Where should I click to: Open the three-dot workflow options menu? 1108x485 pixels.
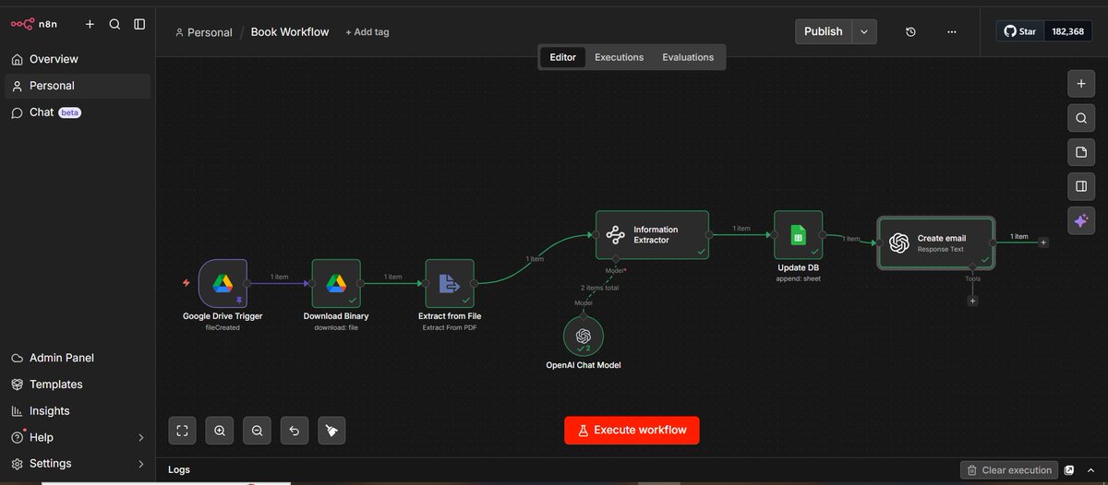[952, 31]
